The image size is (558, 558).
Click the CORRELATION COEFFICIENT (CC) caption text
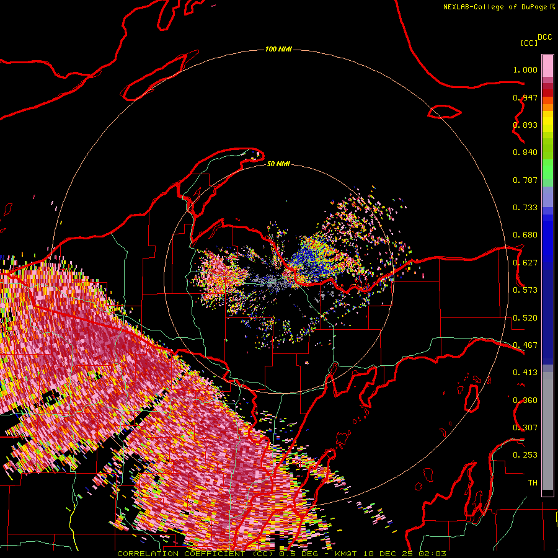click(195, 554)
